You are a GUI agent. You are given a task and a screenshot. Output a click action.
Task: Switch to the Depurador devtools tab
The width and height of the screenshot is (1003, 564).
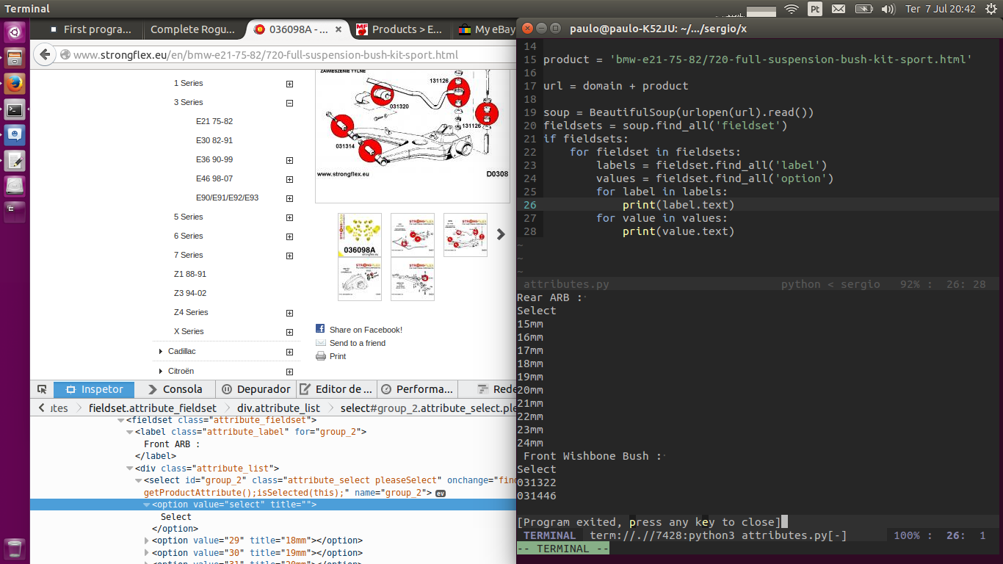(x=256, y=389)
